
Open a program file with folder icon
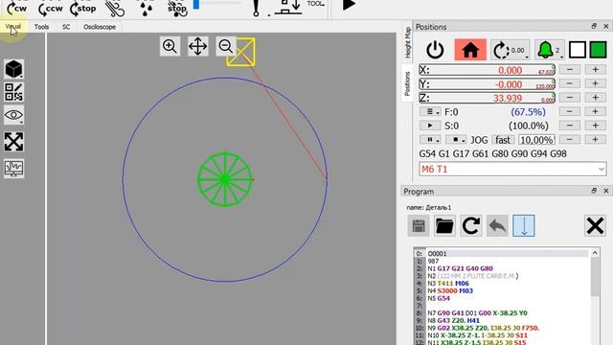point(444,226)
